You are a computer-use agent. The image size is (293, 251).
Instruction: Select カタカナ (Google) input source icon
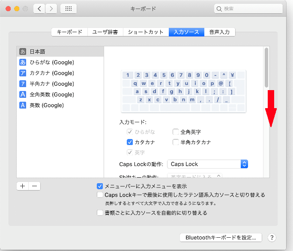(23, 73)
